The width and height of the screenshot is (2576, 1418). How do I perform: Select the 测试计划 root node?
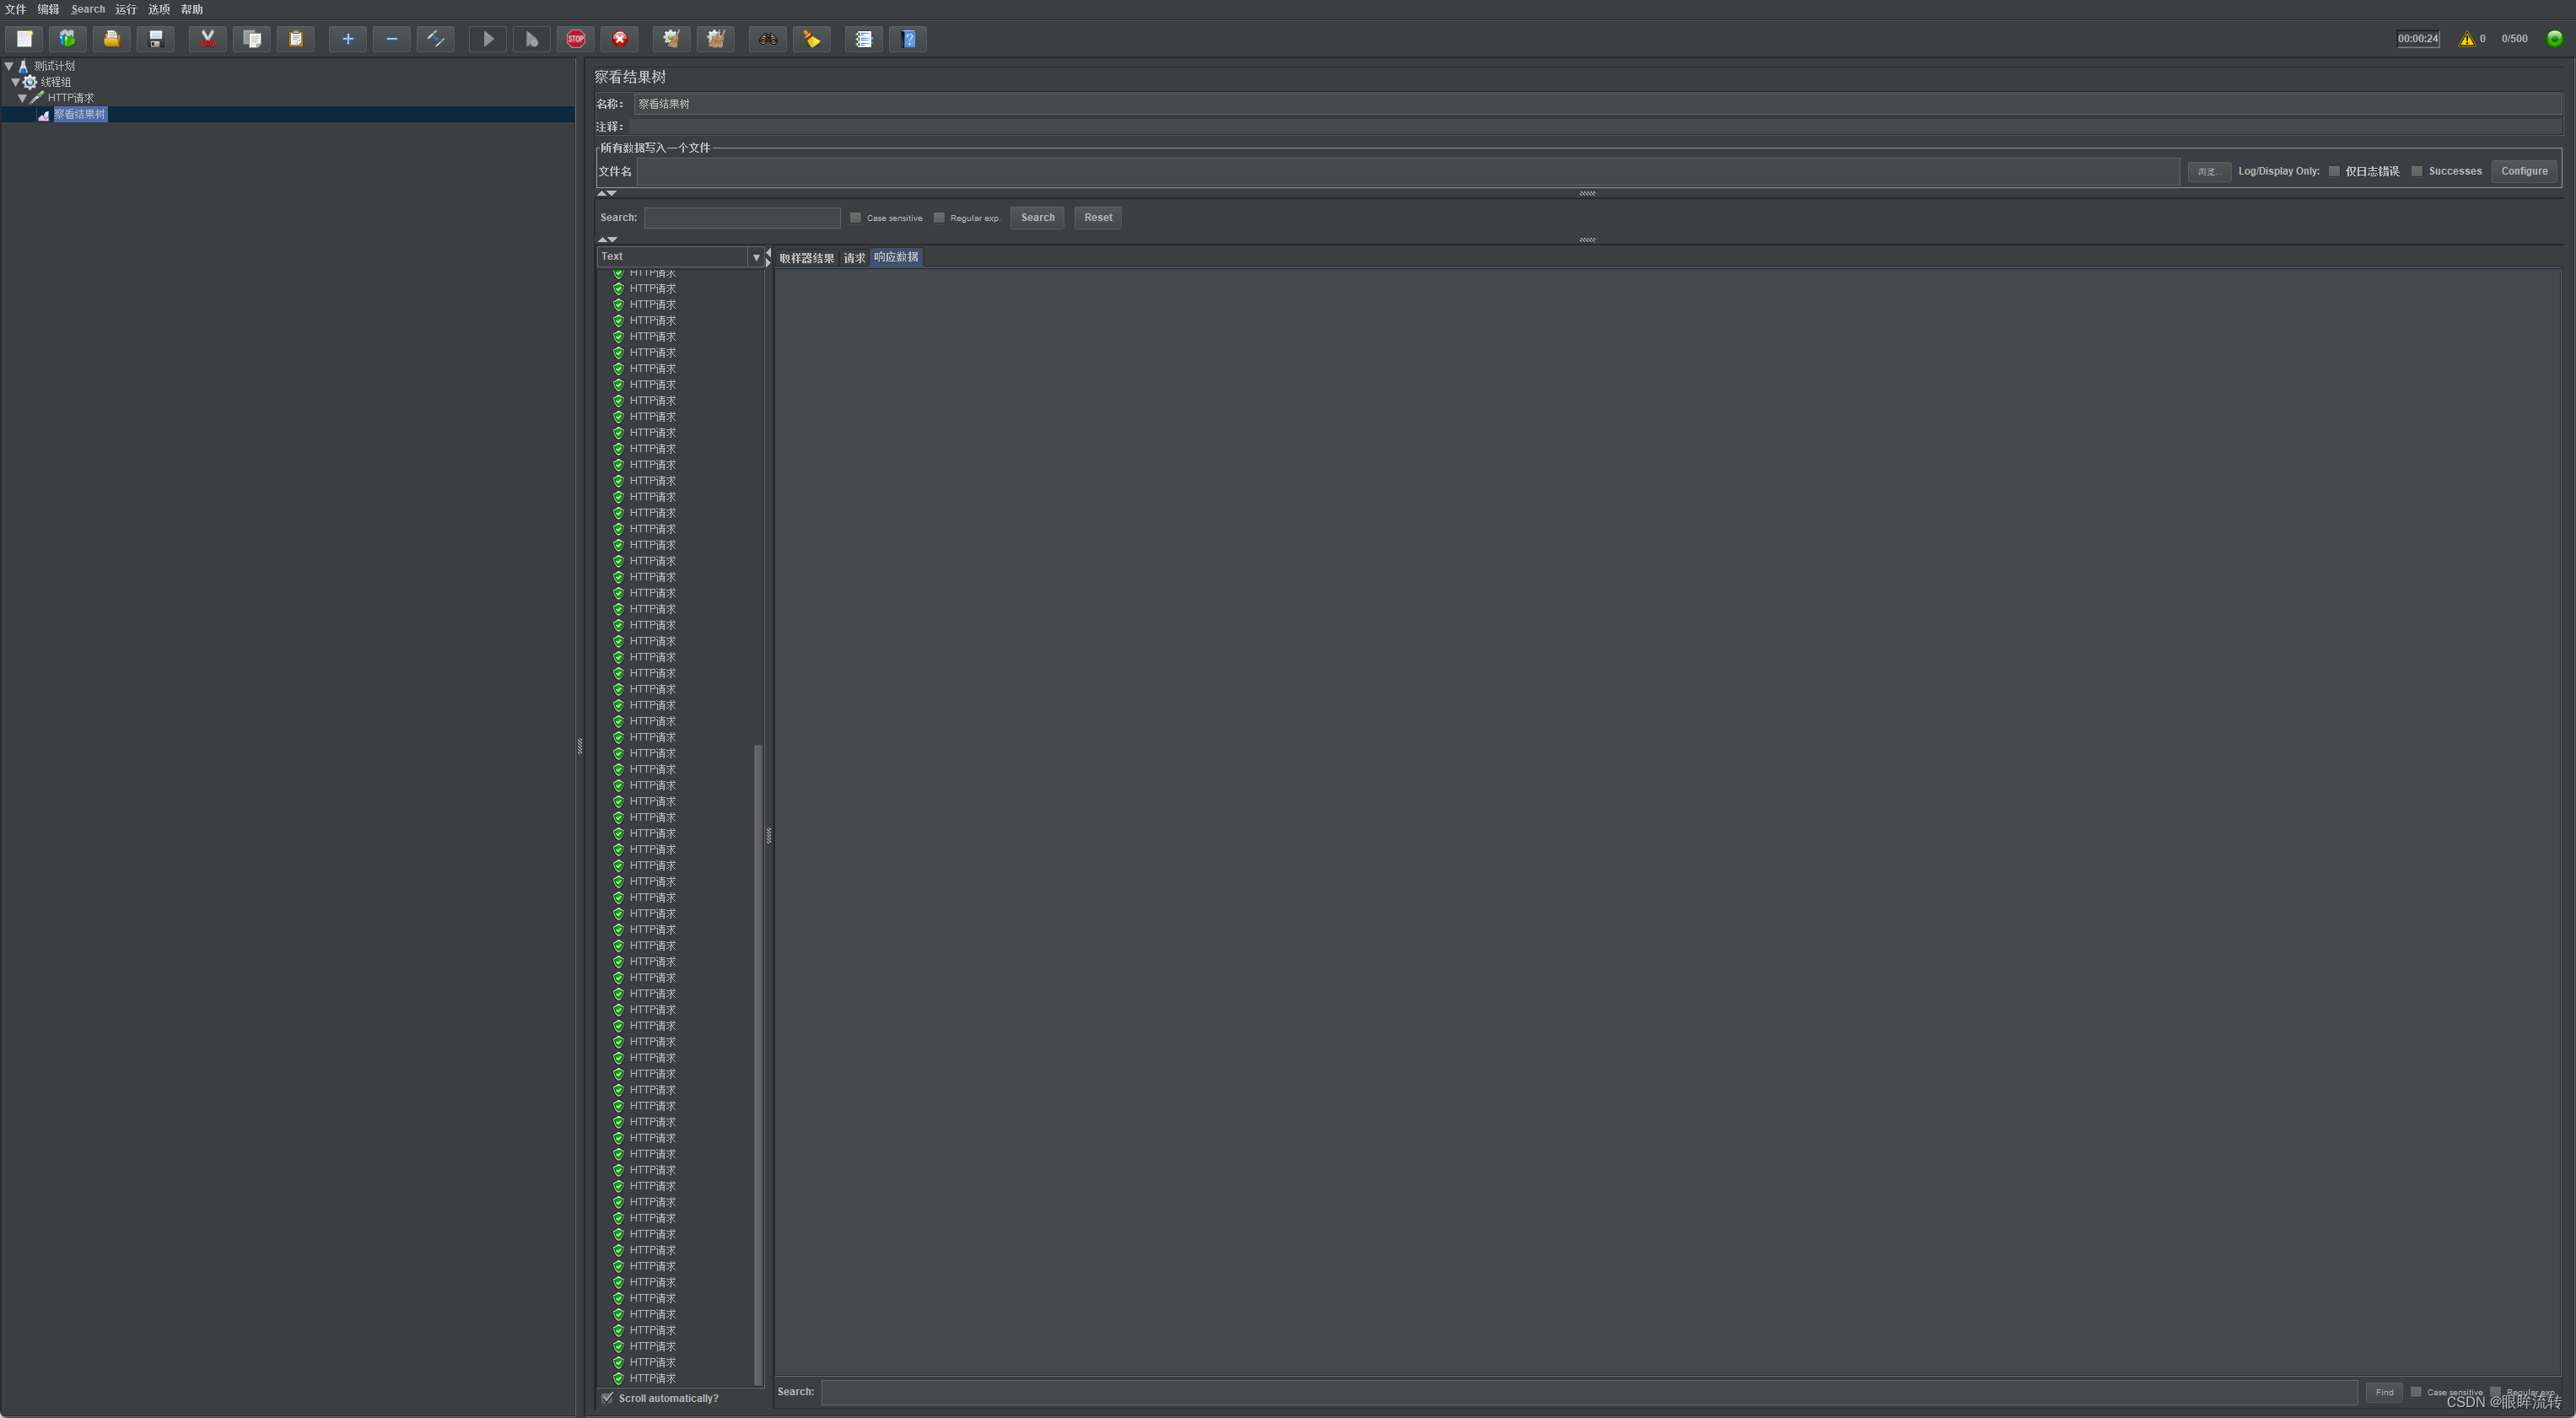[x=54, y=67]
